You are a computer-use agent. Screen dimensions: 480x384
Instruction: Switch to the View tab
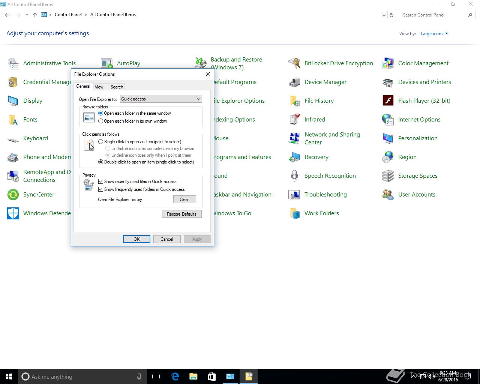tap(99, 87)
